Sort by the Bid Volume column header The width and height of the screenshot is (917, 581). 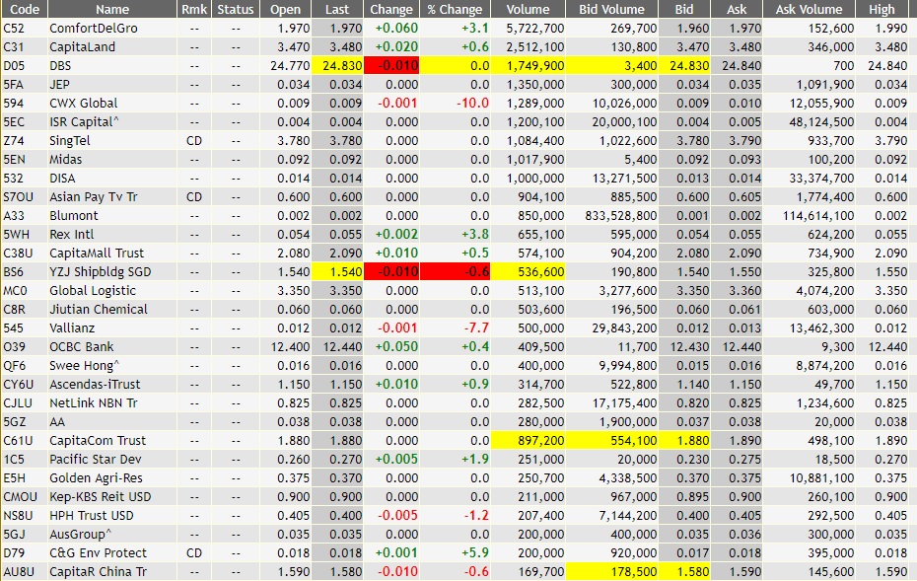click(611, 9)
